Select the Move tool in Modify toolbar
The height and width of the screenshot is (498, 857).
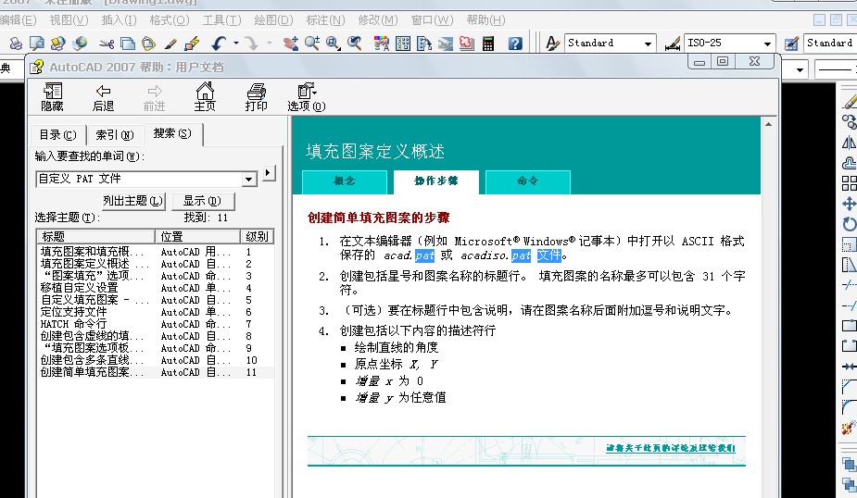pyautogui.click(x=849, y=204)
